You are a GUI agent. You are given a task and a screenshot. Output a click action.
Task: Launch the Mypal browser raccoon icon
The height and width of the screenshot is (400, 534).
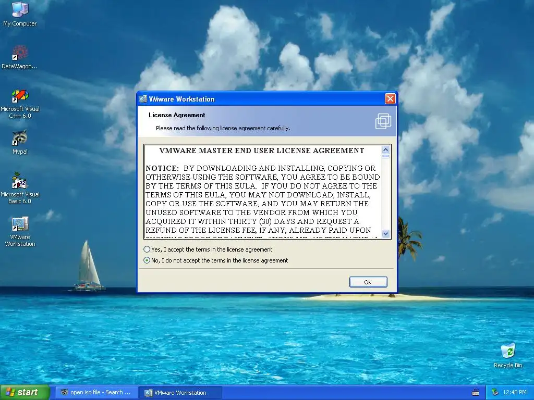tap(20, 142)
